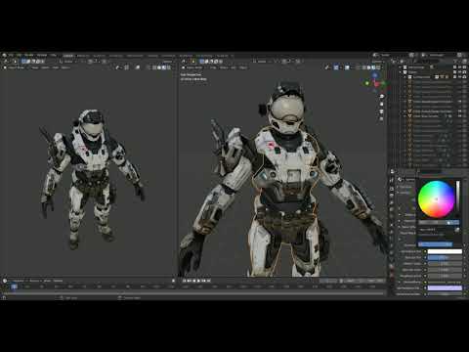
Task: Click the eyedropper in color picker popup
Action: [x=457, y=230]
